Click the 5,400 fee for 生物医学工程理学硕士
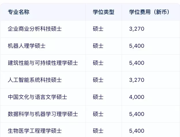 (x=137, y=131)
